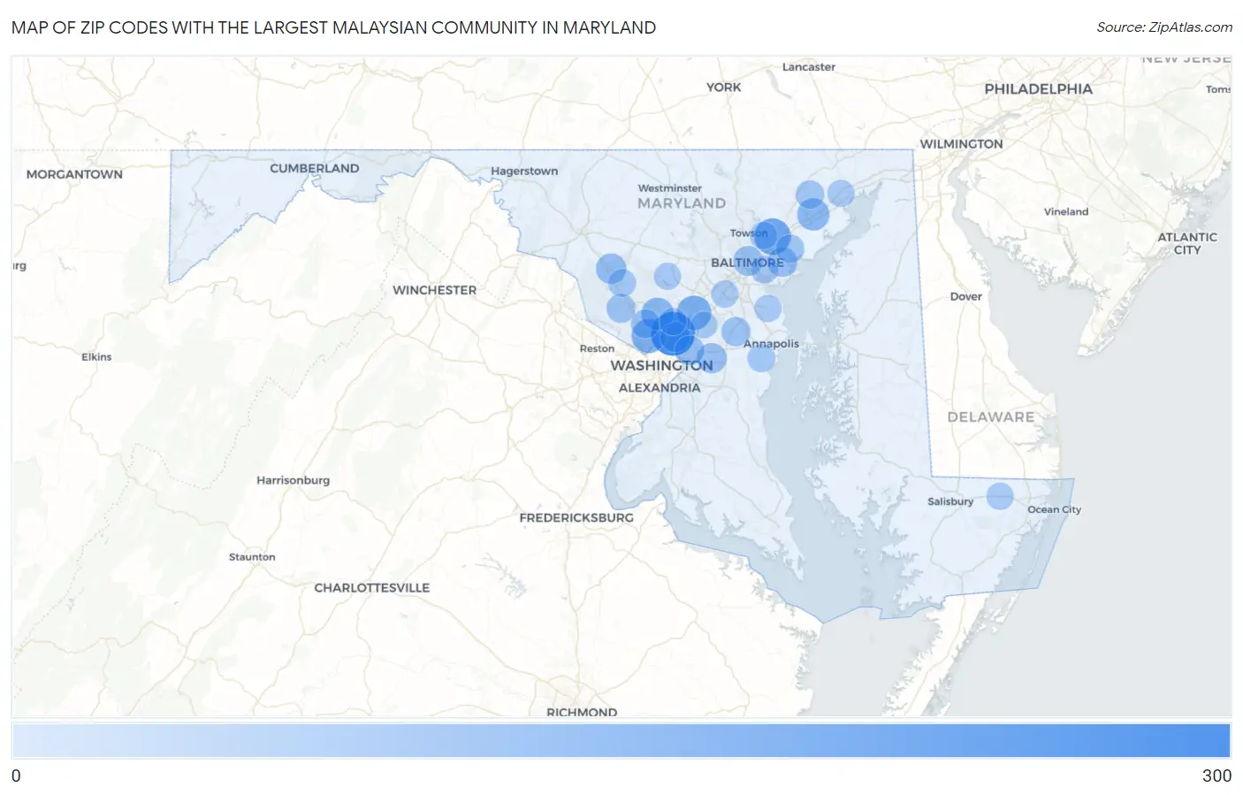
Task: Click the Harrisonburg label
Action: pyautogui.click(x=293, y=480)
